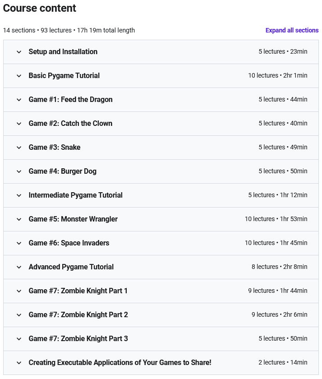Expand chevron for Game #3: Snake
322x379 pixels.
pyautogui.click(x=19, y=148)
